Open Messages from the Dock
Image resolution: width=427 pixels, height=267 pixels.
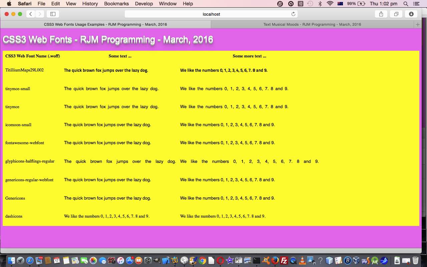102,260
